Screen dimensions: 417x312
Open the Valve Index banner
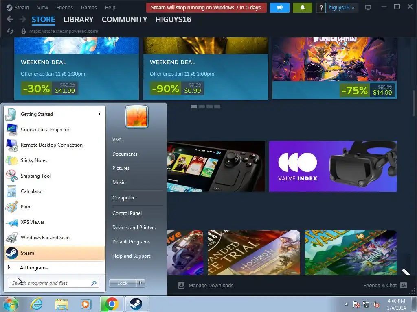(x=333, y=166)
